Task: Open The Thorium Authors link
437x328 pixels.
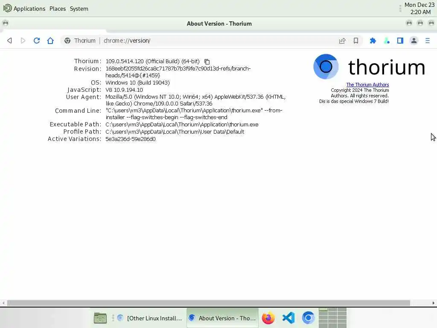Action: coord(367,85)
